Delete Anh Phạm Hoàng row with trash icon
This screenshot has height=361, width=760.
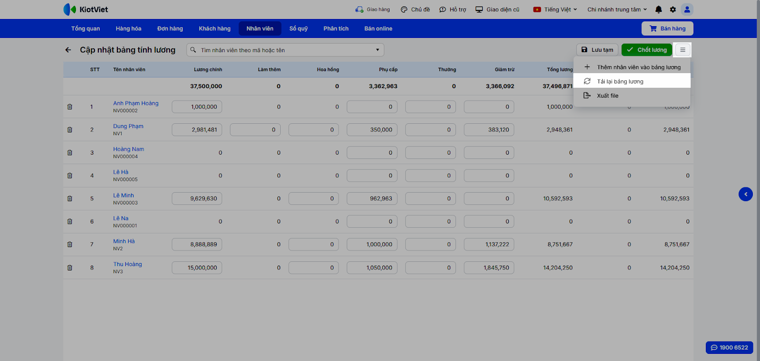pyautogui.click(x=70, y=107)
